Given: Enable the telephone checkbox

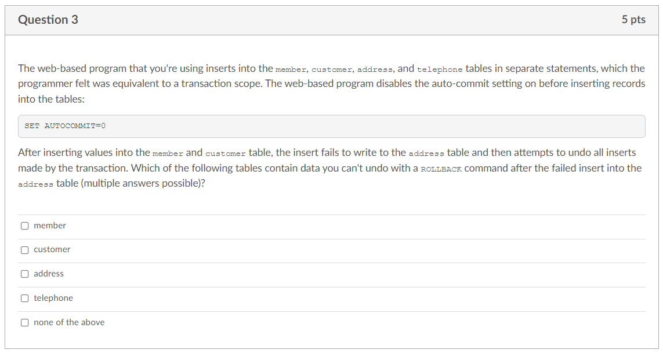Looking at the screenshot, I should (25, 299).
